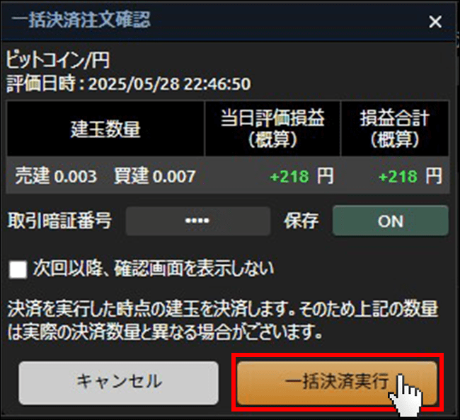The image size is (460, 420).
Task: Check the 次回以降、確認画面を表示しない checkbox
Action: pos(18,269)
